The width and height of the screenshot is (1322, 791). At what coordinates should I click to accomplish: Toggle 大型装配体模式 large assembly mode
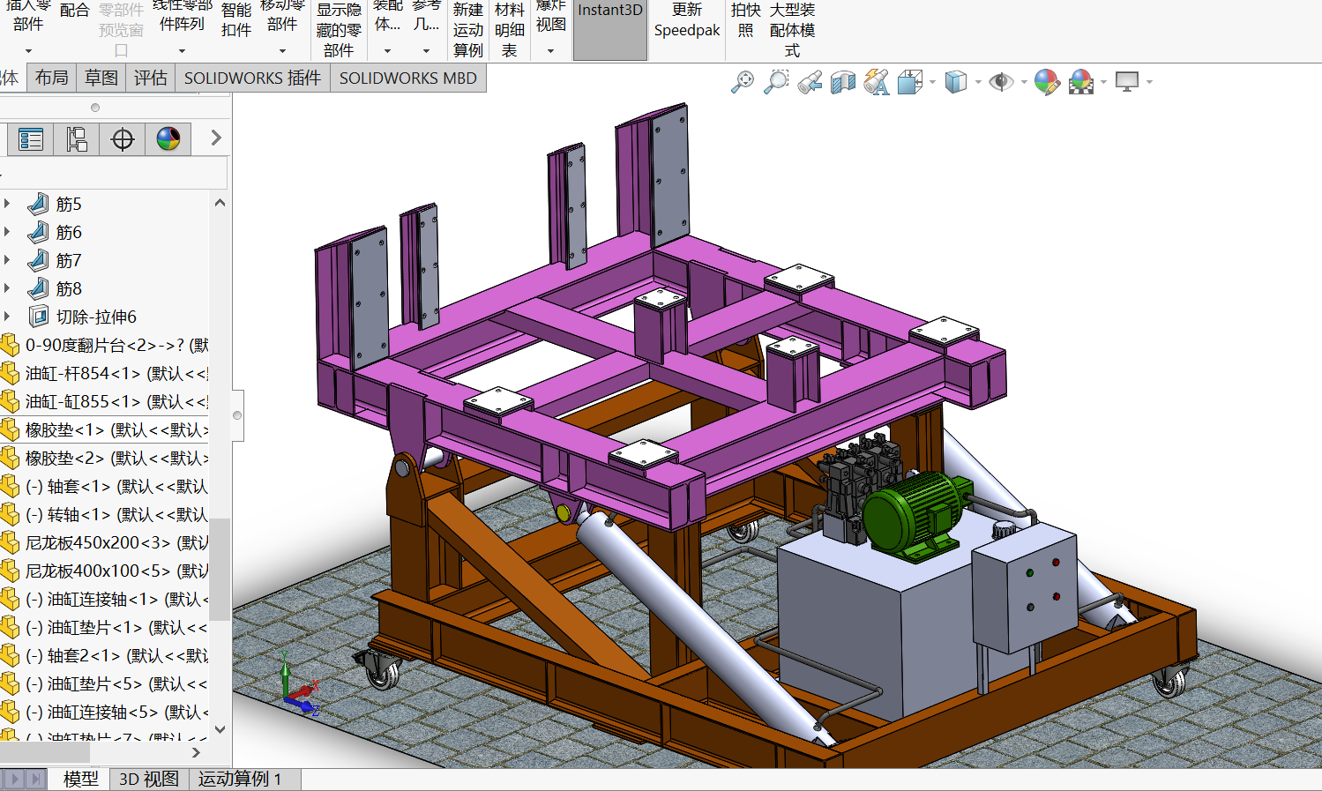coord(792,29)
